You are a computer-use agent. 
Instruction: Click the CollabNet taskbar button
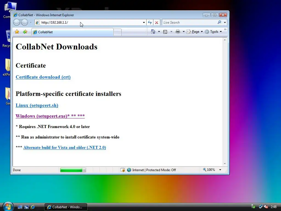(x=66, y=207)
